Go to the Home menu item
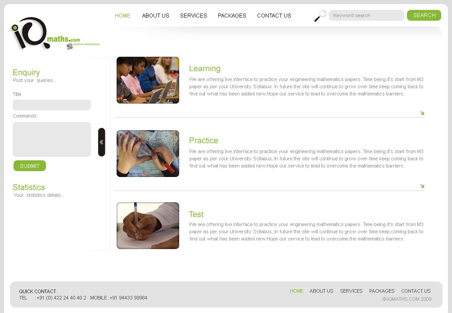 click(122, 16)
